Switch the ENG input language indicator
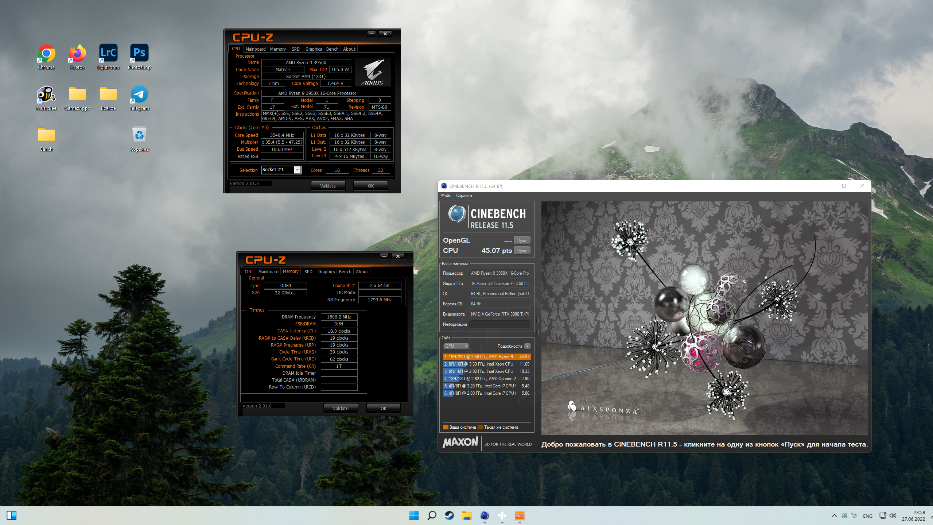 pos(868,516)
